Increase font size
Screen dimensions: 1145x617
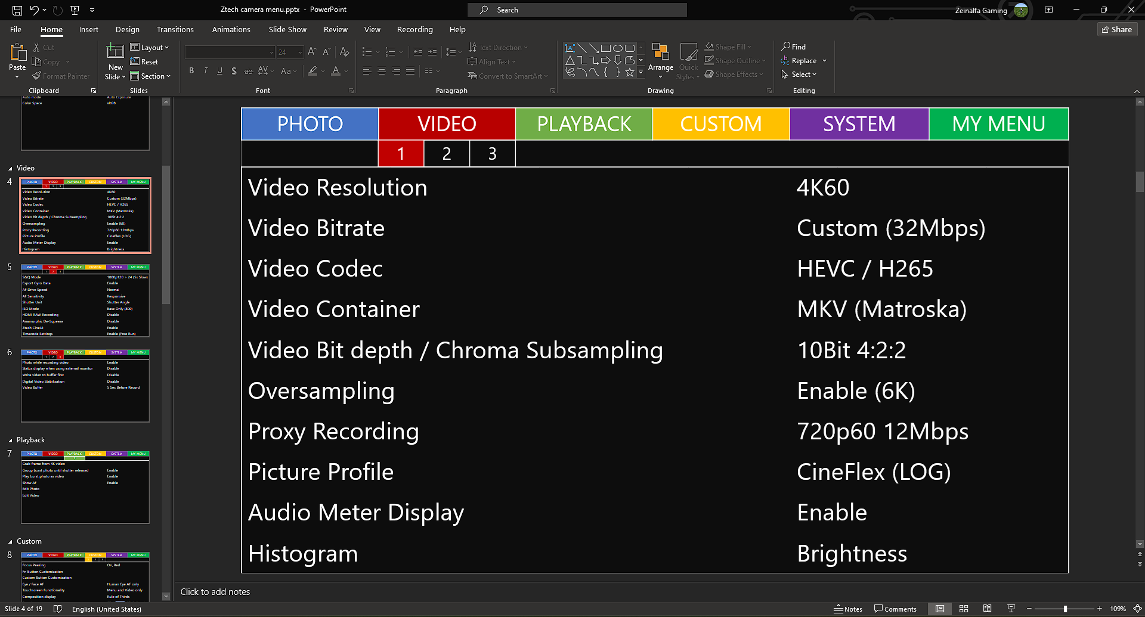click(x=312, y=52)
